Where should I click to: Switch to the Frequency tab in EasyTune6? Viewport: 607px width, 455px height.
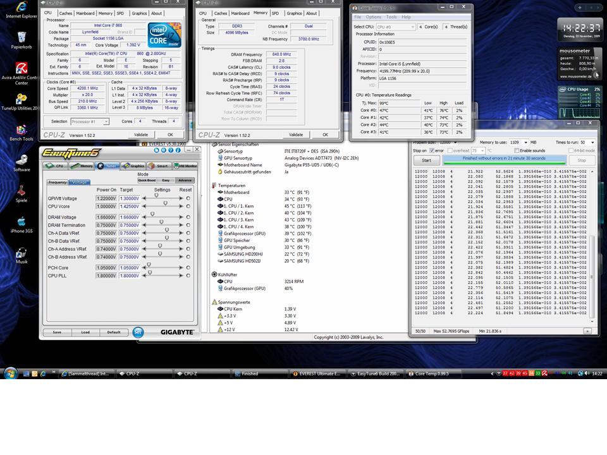pos(58,182)
